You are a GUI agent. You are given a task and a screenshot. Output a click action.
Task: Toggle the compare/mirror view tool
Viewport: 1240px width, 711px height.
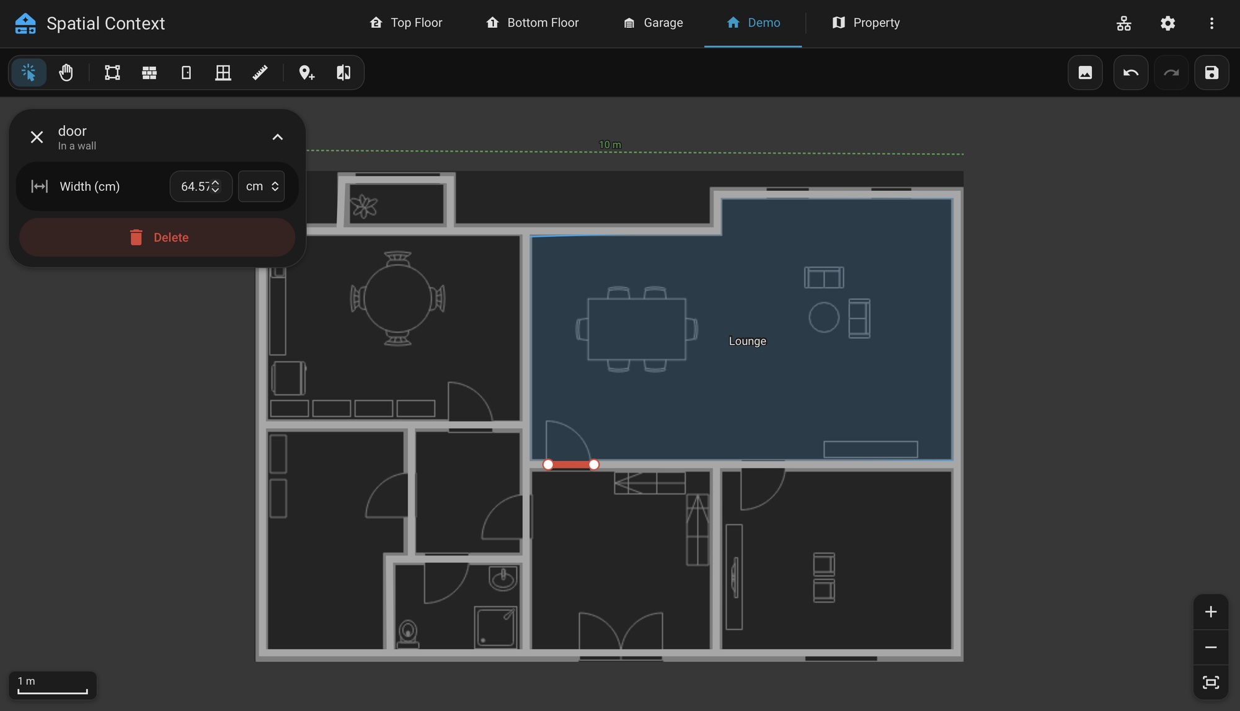click(x=343, y=73)
